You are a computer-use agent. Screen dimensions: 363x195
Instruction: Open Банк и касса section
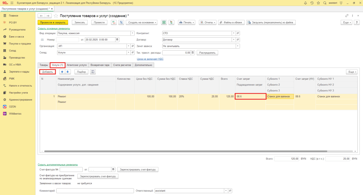(x=16, y=37)
